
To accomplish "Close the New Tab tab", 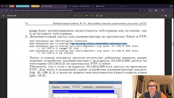I will [120, 6].
